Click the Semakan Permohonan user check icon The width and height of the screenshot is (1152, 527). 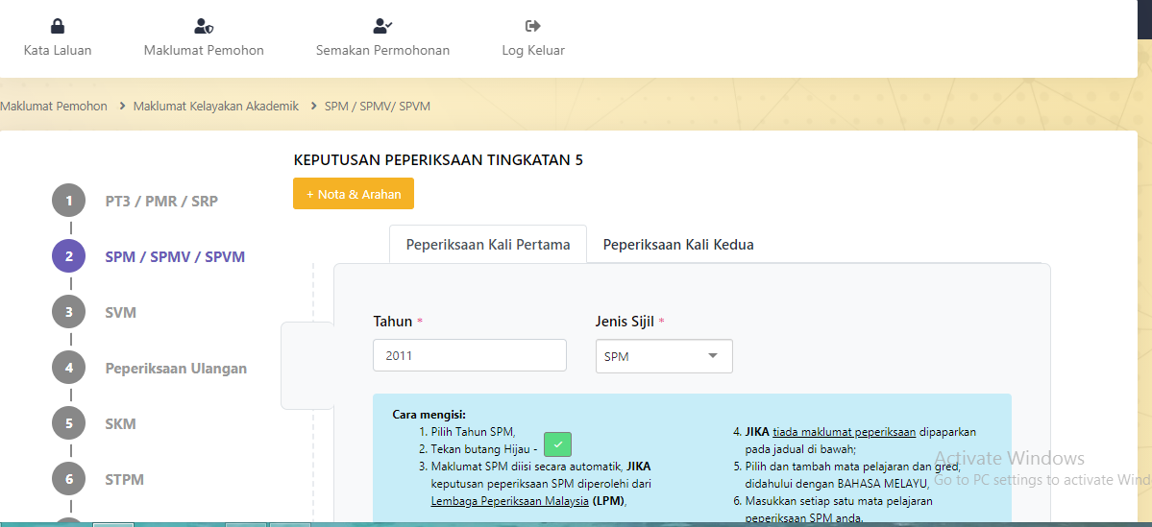tap(382, 27)
